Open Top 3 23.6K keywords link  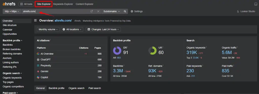pyautogui.click(x=196, y=58)
